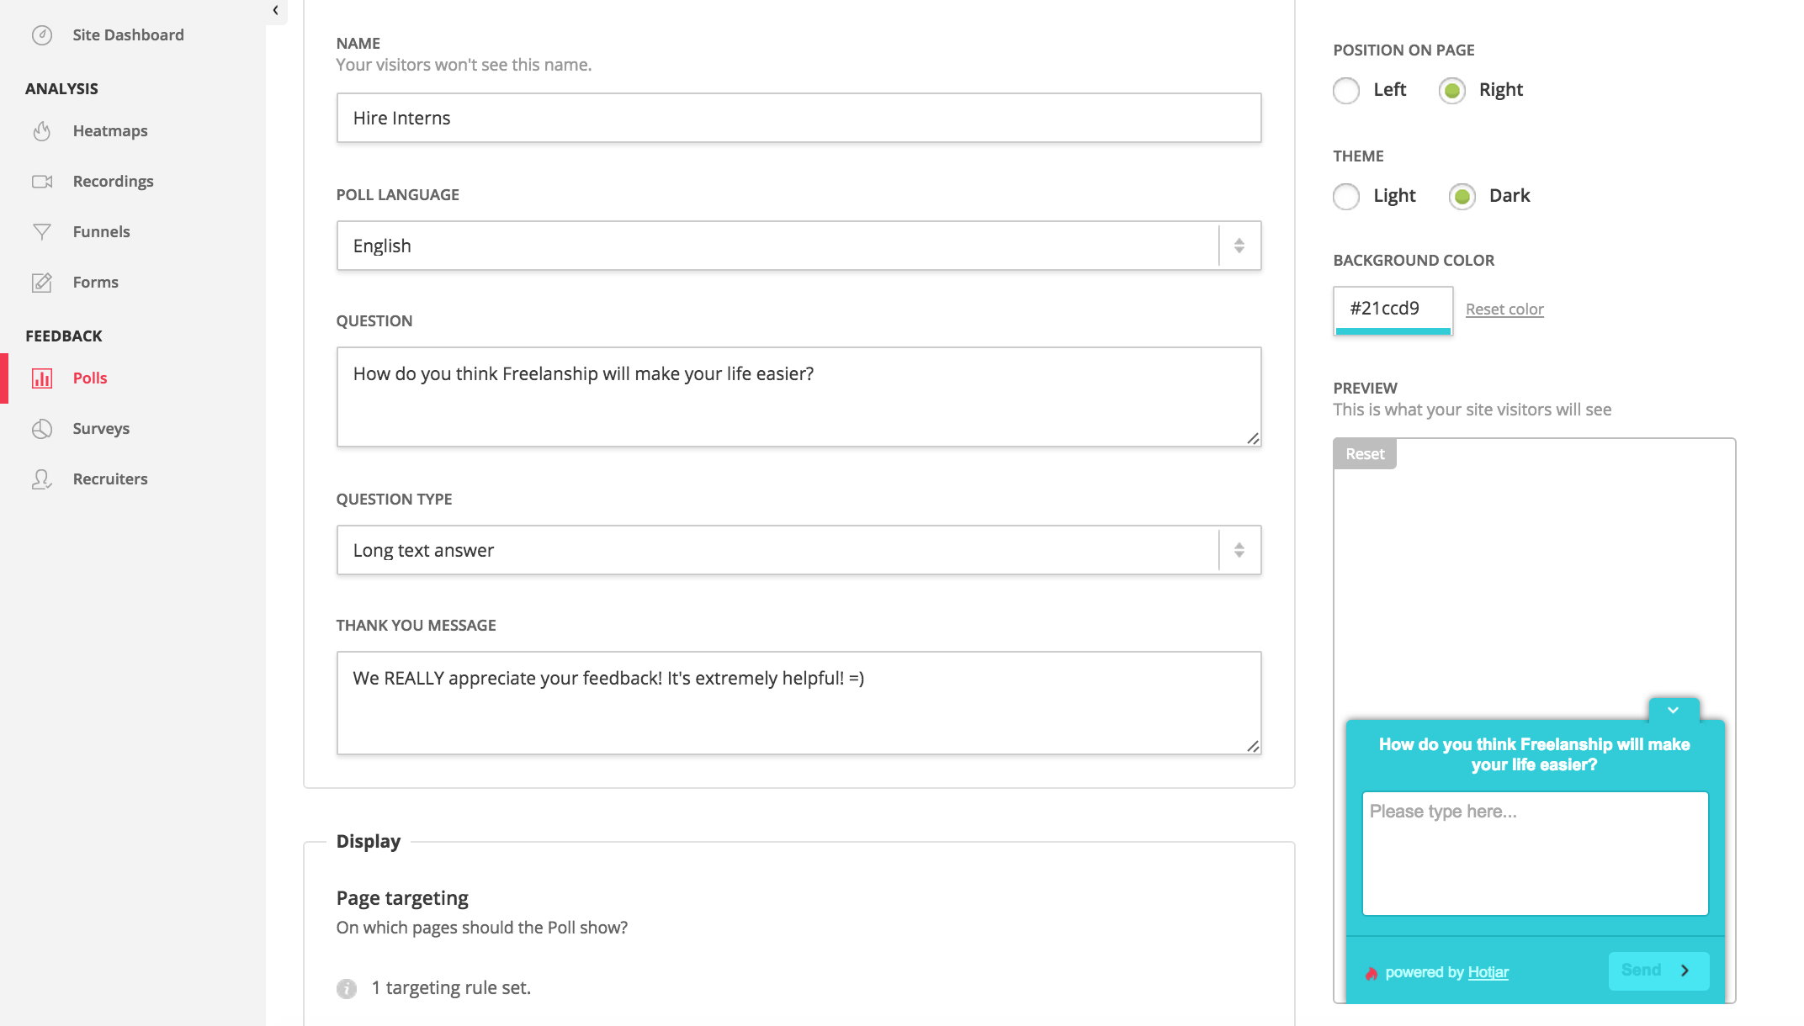Minimize the poll preview widget chevron

[1673, 711]
